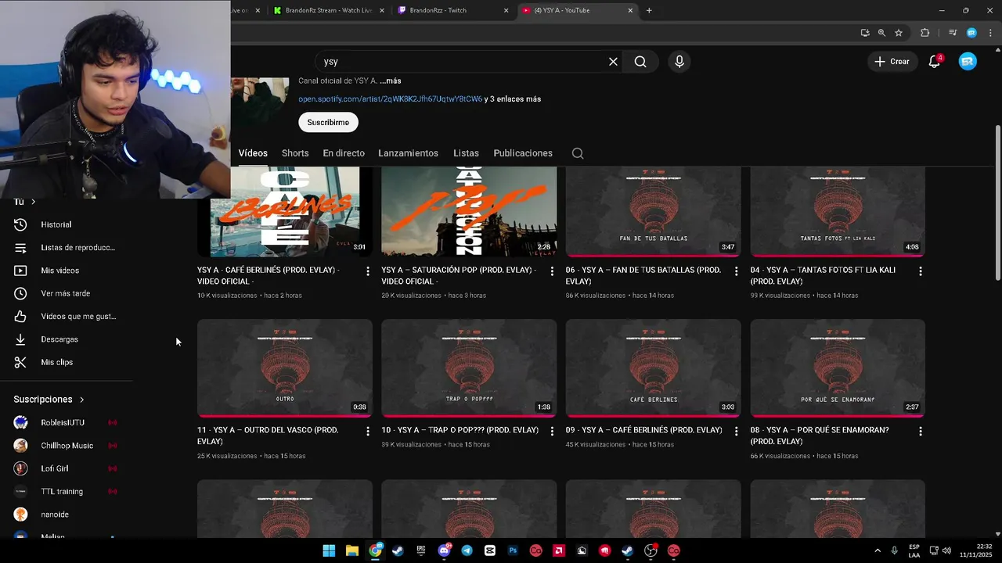This screenshot has width=1002, height=563.
Task: Bookmark page with Chrome star icon
Action: pos(899,33)
